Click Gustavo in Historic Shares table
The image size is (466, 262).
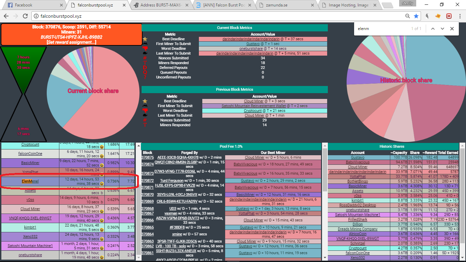[358, 158]
